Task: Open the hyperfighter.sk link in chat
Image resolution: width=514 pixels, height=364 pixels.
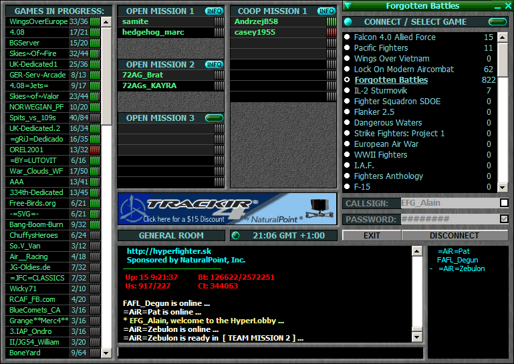Action: [169, 251]
